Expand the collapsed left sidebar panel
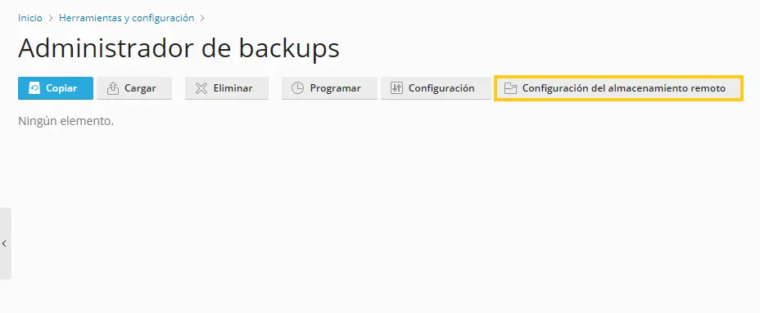This screenshot has height=313, width=760. coord(6,244)
